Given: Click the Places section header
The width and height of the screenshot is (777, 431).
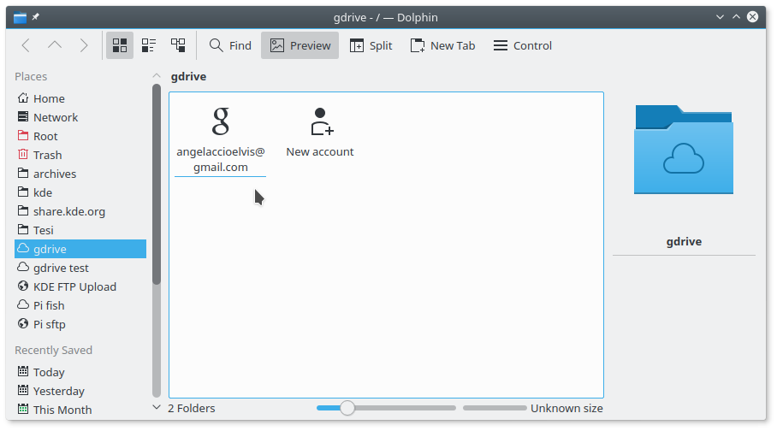Looking at the screenshot, I should [31, 76].
